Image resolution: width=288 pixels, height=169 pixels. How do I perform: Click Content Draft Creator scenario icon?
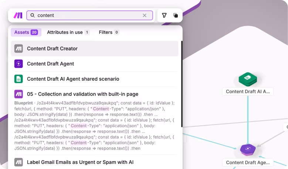(18, 49)
